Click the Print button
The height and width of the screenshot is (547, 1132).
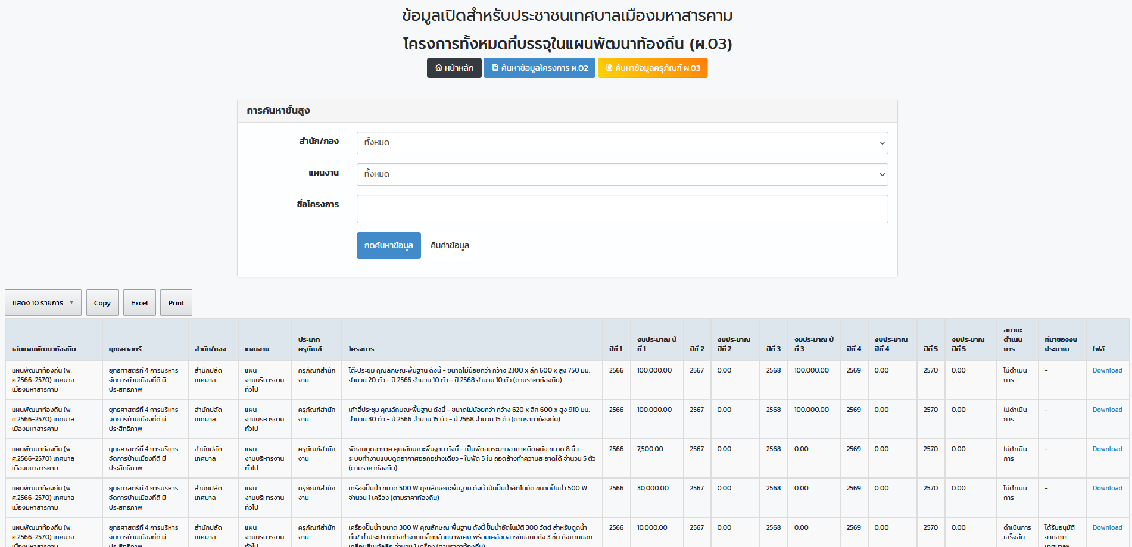[x=176, y=302]
